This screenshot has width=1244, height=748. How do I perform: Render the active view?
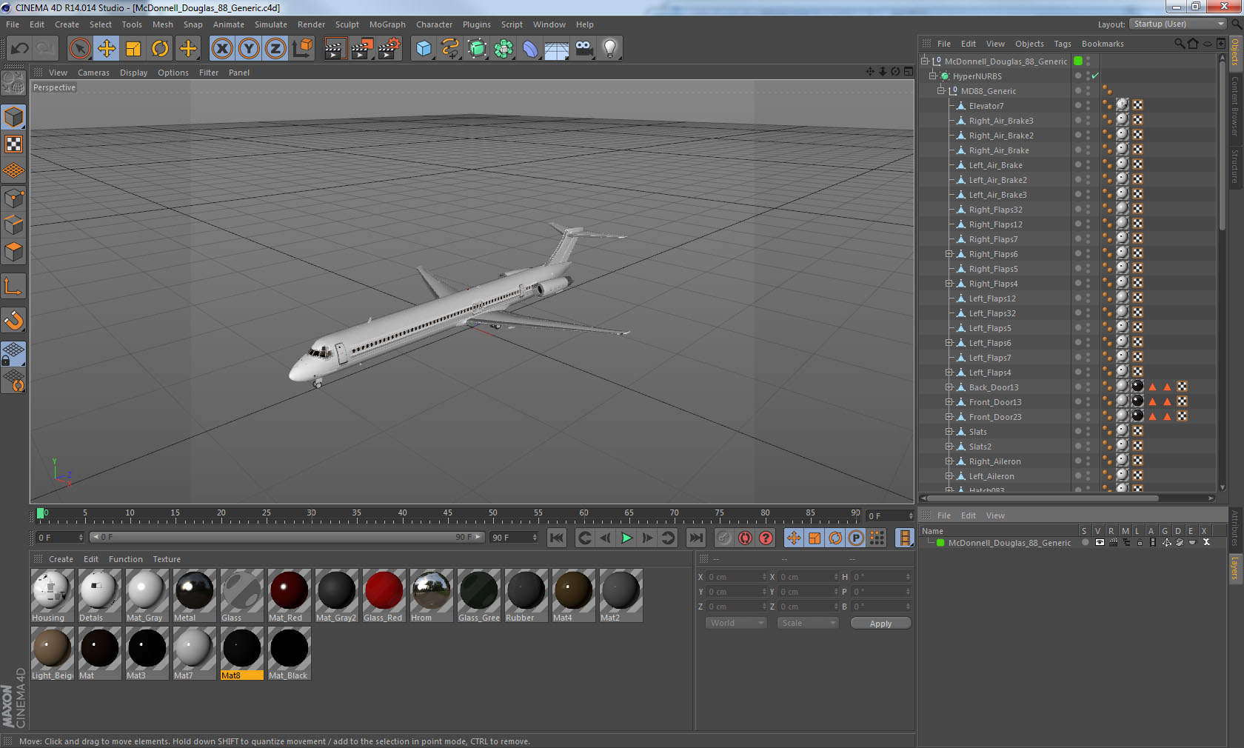335,49
